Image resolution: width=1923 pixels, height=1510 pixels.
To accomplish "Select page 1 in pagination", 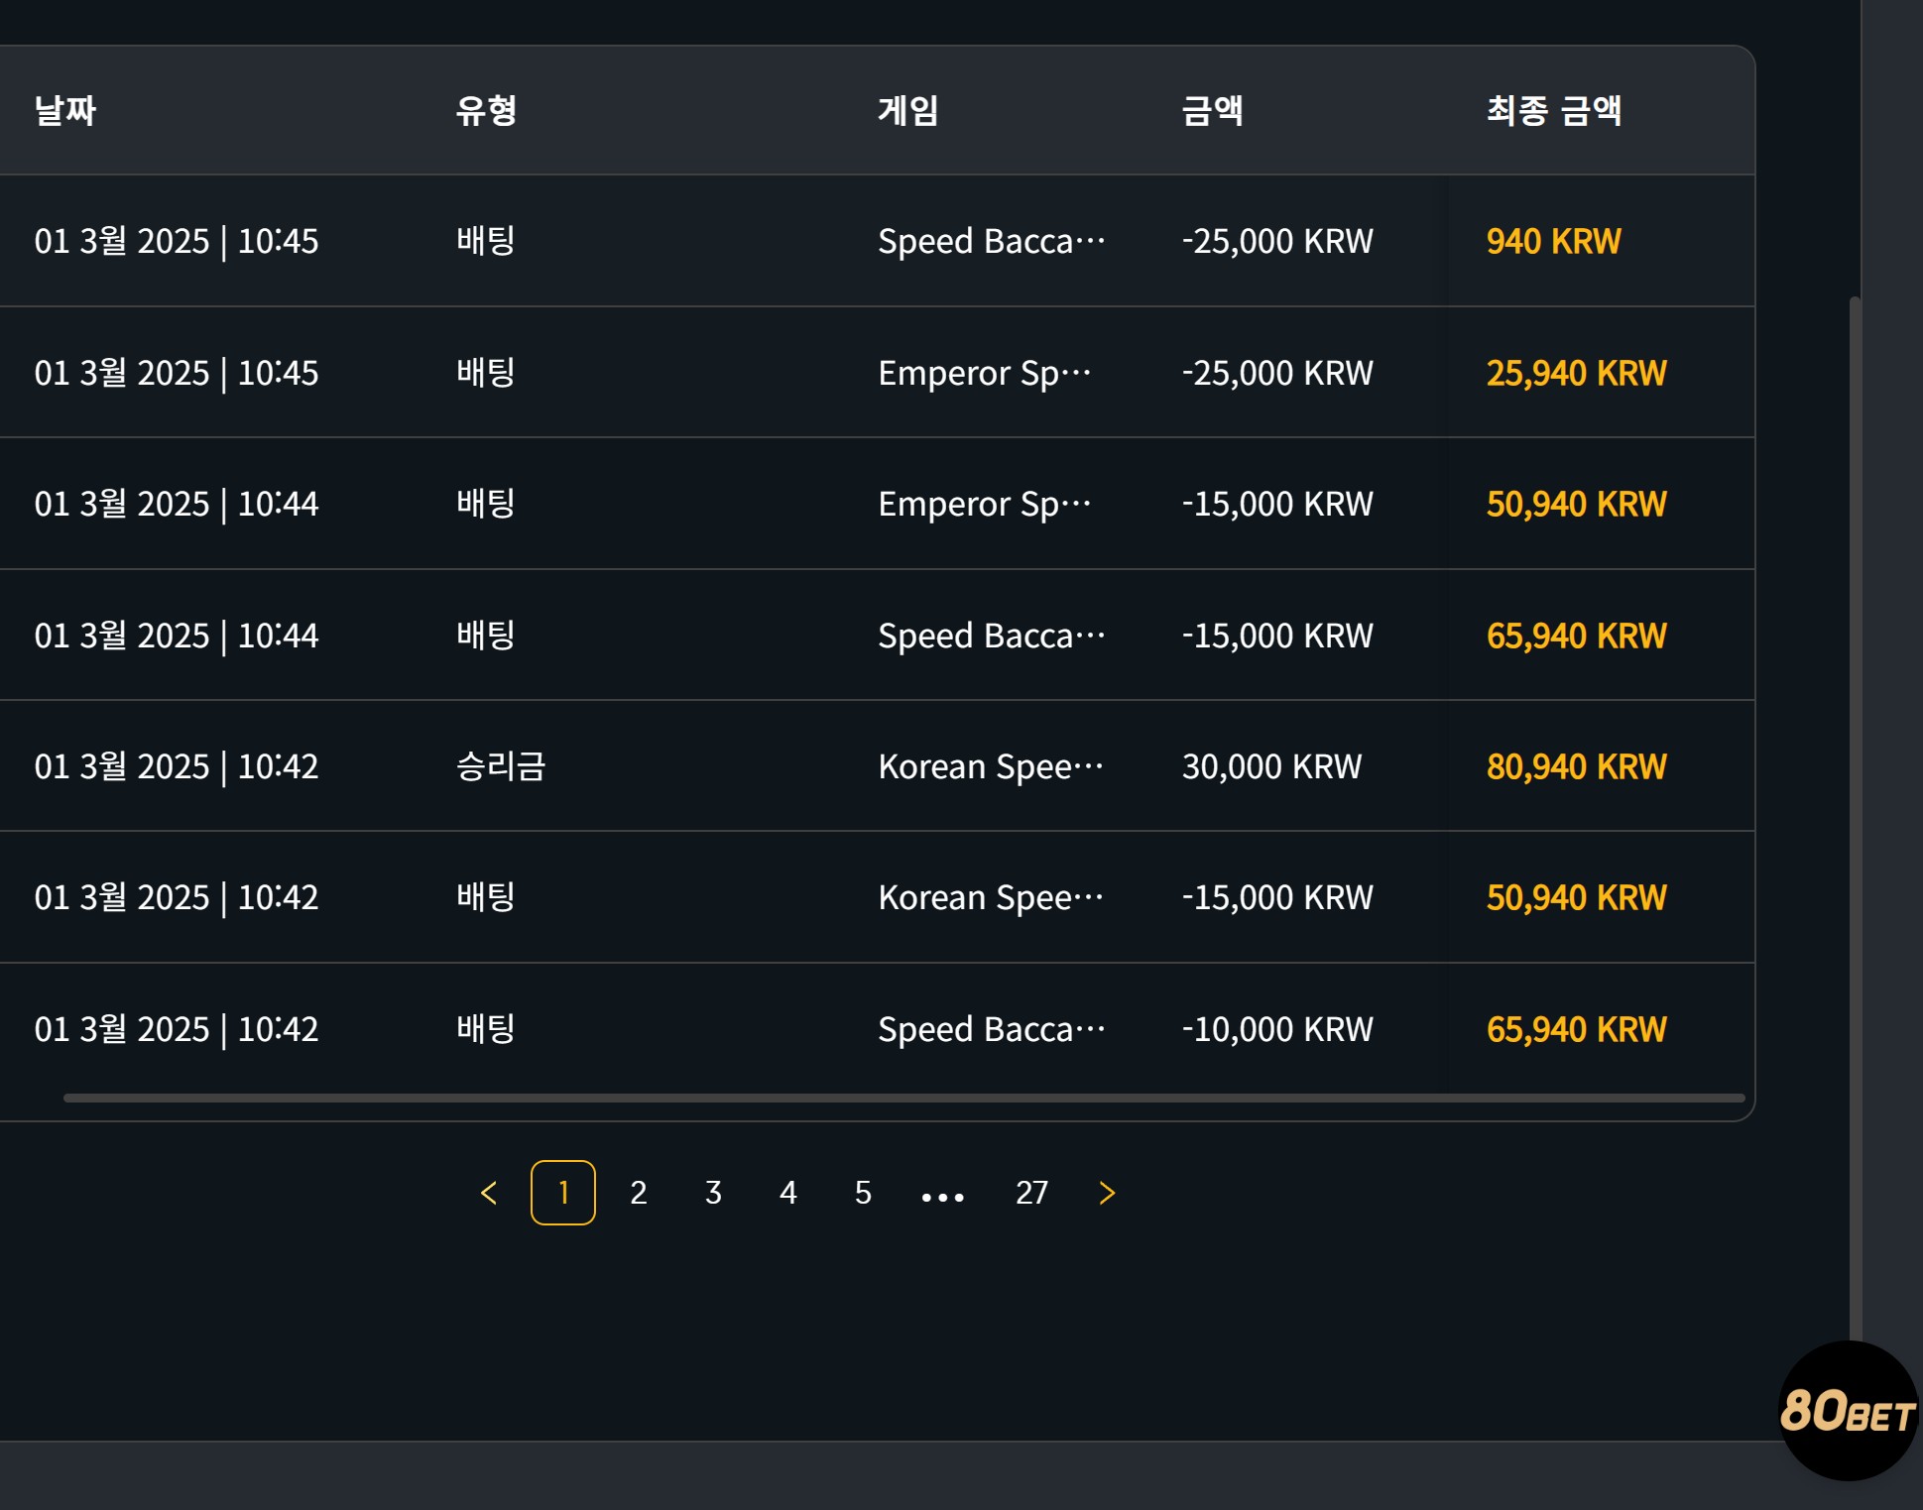I will [563, 1193].
